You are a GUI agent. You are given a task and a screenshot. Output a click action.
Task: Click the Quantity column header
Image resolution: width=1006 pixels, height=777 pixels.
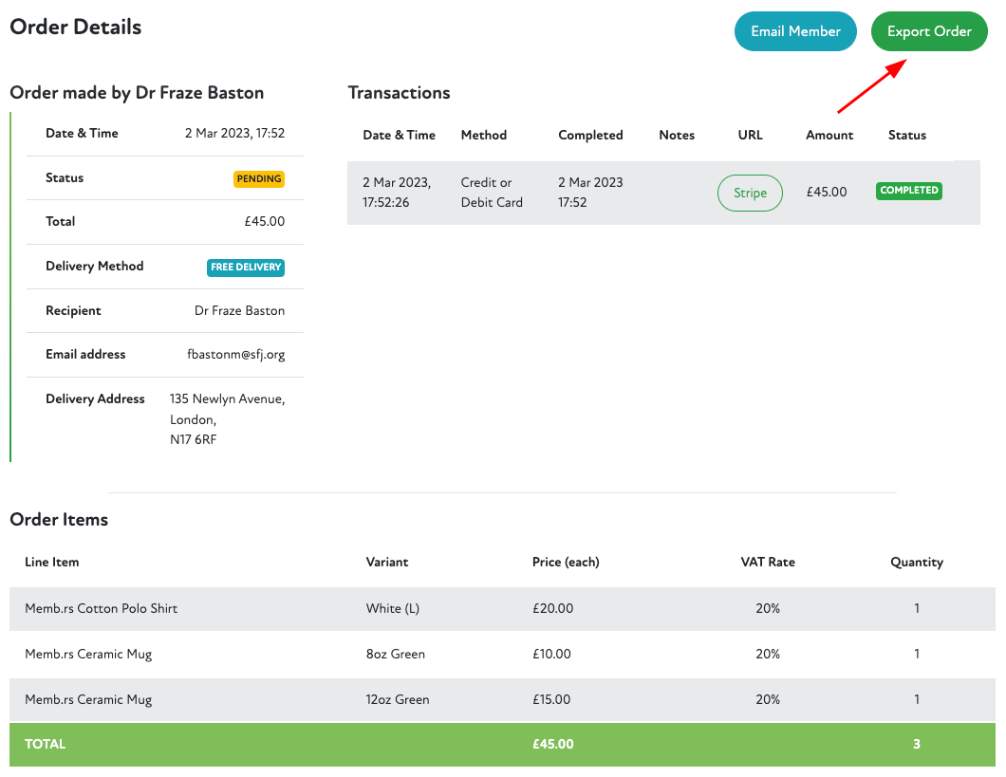tap(916, 562)
